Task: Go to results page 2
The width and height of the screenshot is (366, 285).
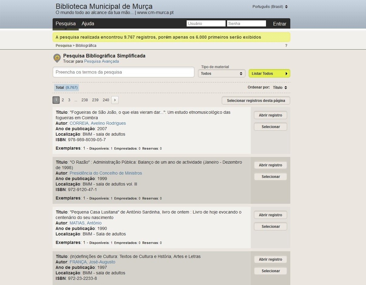Action: (x=63, y=100)
